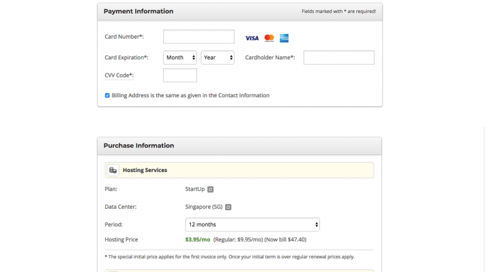Open the card expiration Month dropdown
This screenshot has height=272, width=485.
tap(180, 58)
